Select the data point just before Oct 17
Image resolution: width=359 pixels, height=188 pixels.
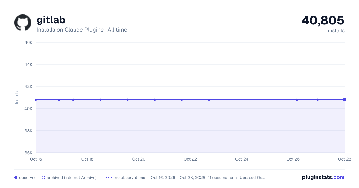click(x=59, y=100)
